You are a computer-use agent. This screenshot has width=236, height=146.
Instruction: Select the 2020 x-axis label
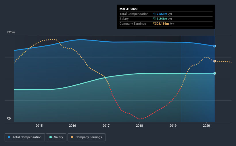[x=206, y=126]
